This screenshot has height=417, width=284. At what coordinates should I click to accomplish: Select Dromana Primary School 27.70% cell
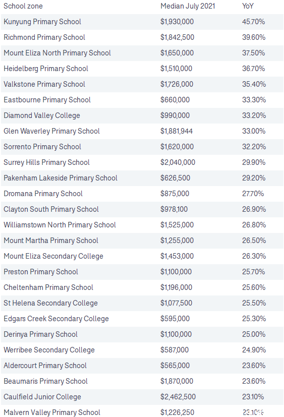253,194
